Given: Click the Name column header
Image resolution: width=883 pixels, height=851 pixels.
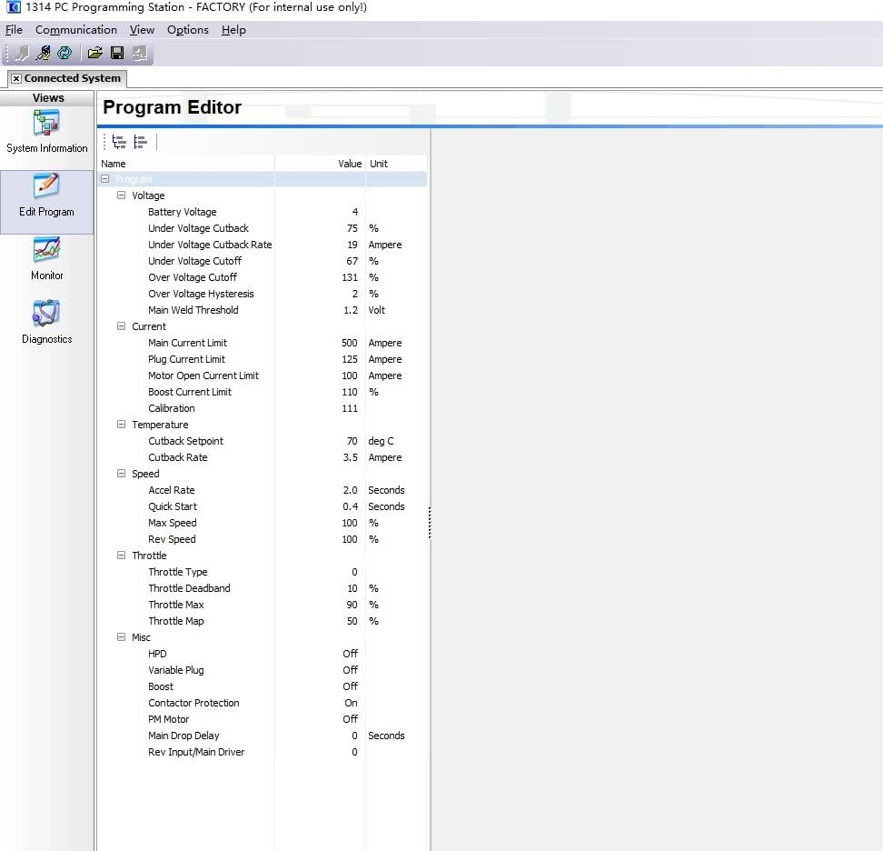Looking at the screenshot, I should (x=186, y=164).
